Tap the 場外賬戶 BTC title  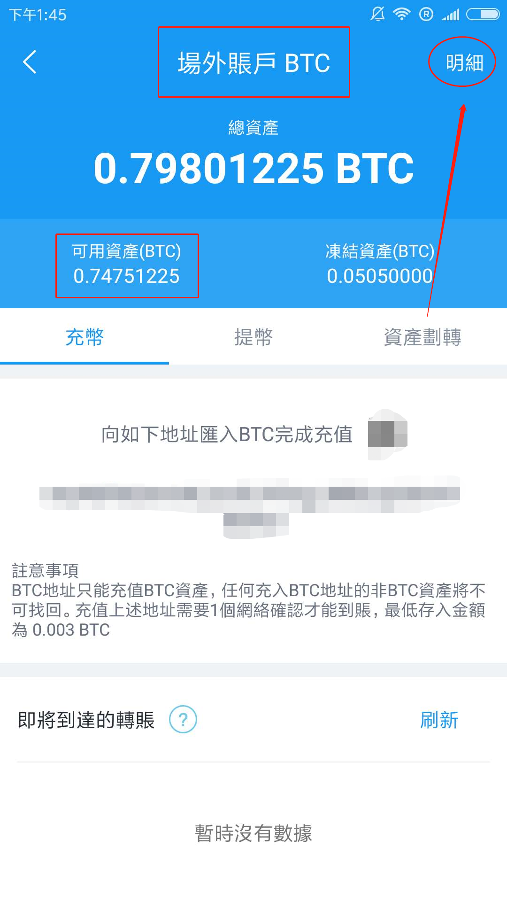coord(254,63)
